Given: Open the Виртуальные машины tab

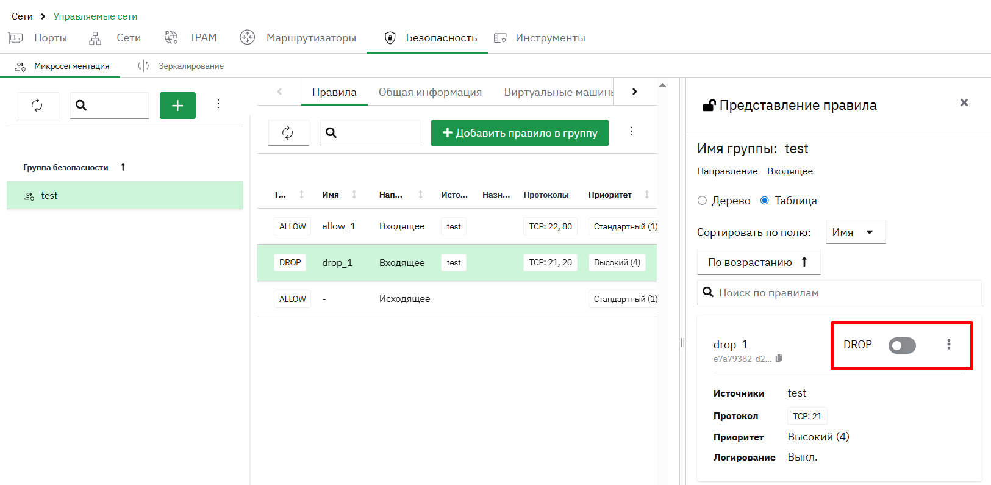Looking at the screenshot, I should point(558,92).
